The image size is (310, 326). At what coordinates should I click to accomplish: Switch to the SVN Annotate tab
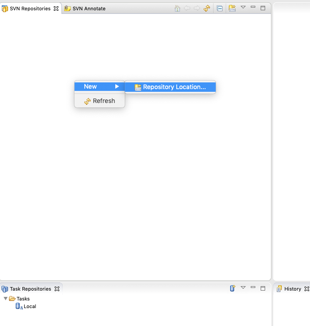point(85,9)
